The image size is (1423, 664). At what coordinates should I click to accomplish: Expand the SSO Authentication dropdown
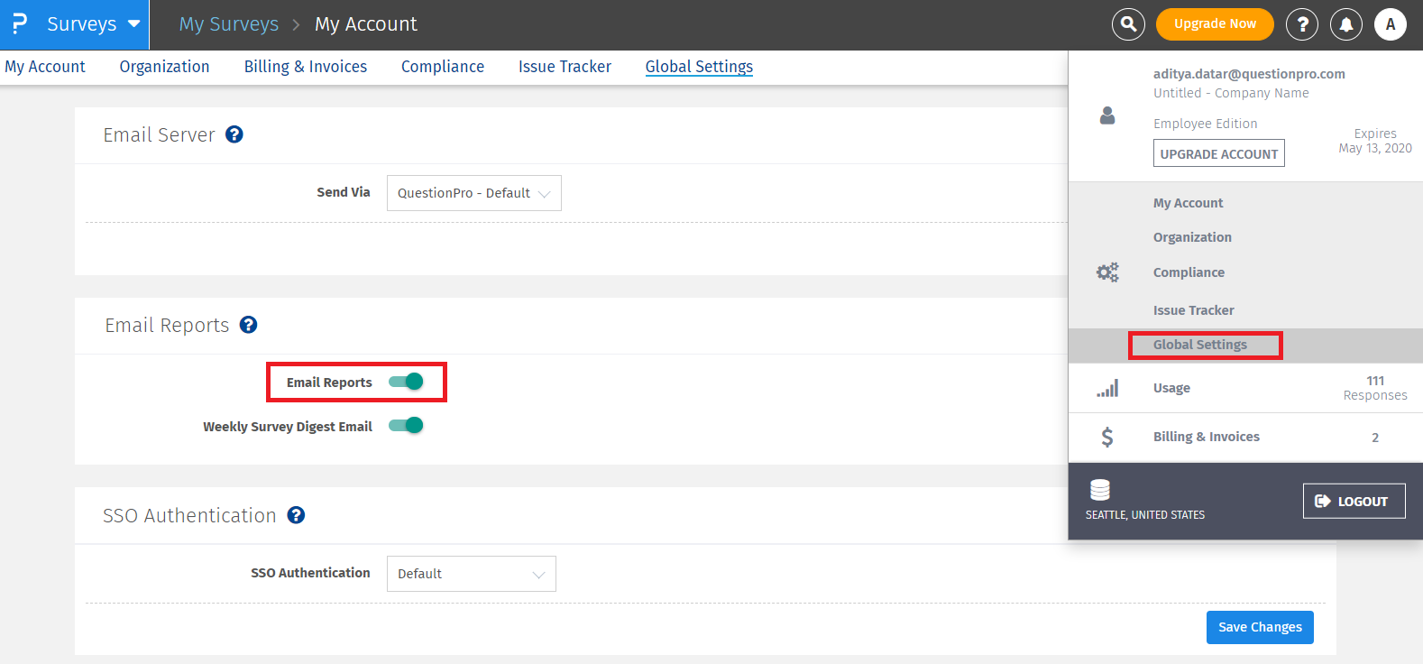pos(471,574)
